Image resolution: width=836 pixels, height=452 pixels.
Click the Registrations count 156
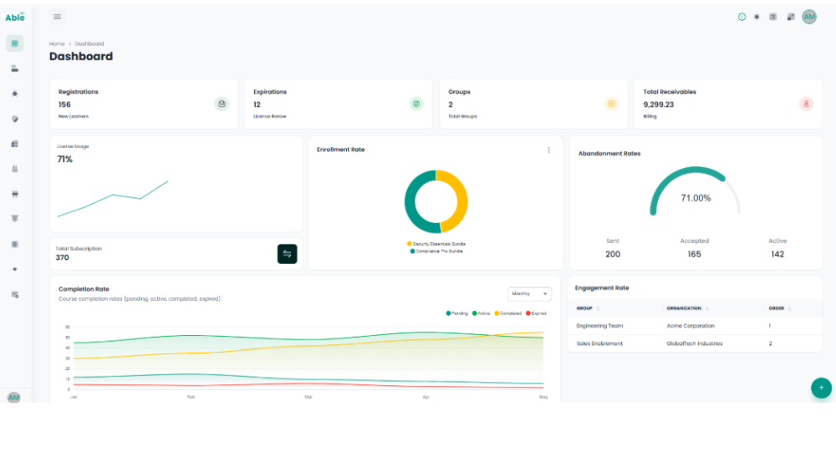point(64,104)
